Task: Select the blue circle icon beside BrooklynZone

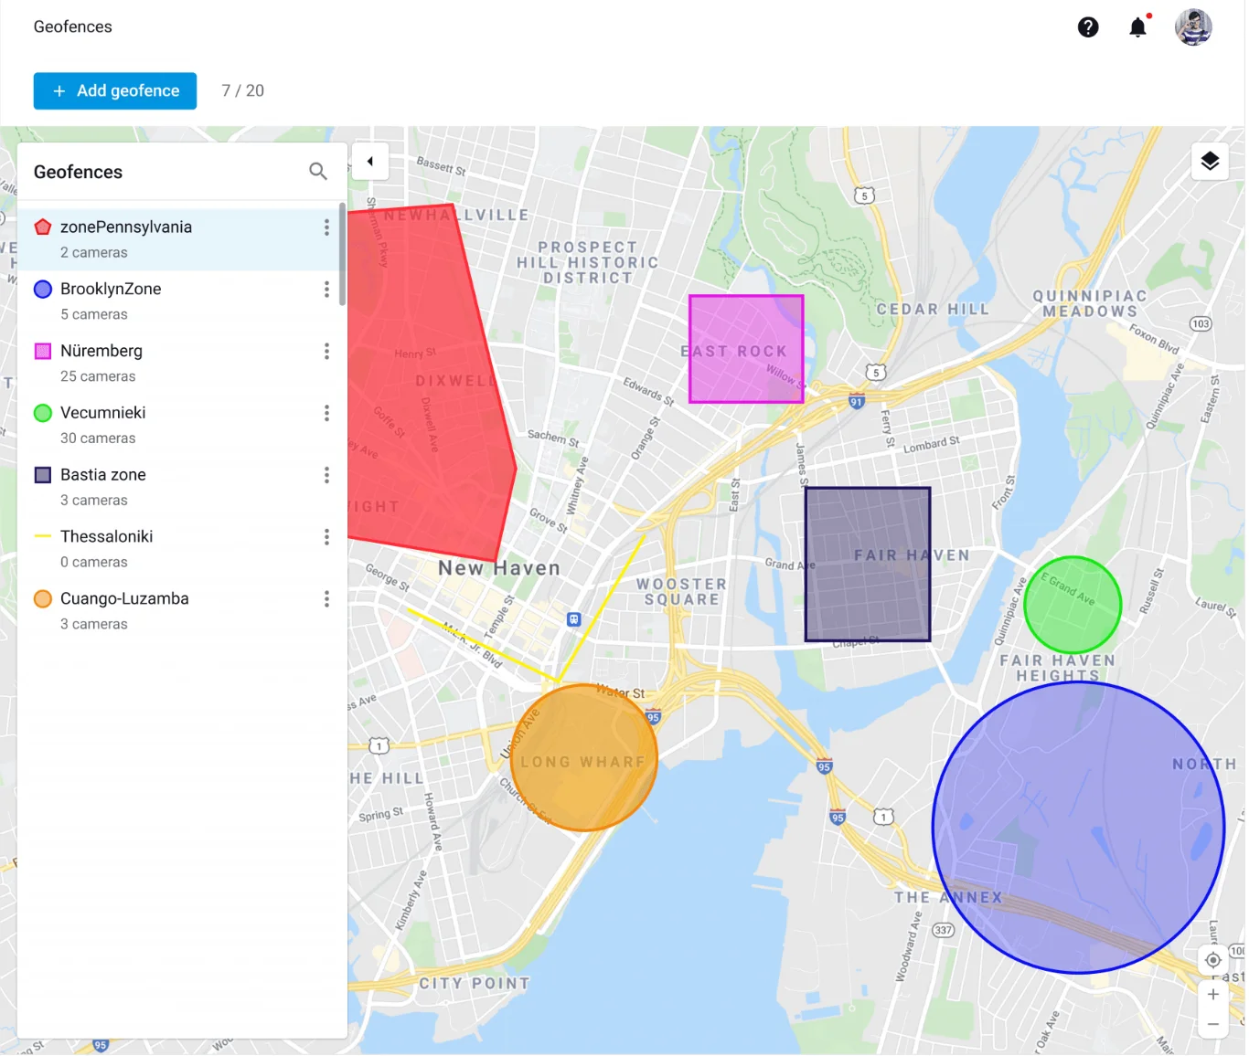Action: coord(43,289)
